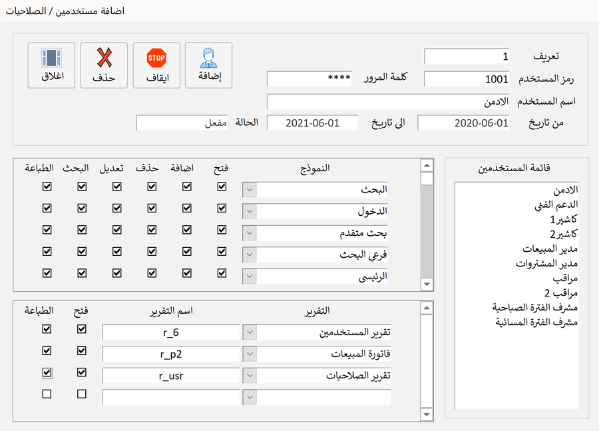Click the إضافة (Add) user icon button

pos(208,65)
